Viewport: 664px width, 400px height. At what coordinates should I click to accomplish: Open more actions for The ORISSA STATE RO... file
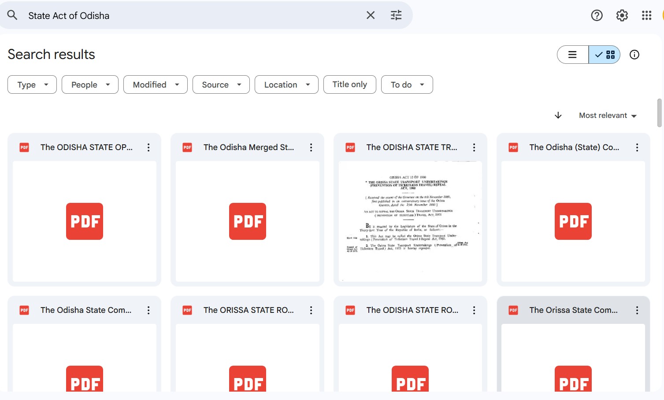311,310
